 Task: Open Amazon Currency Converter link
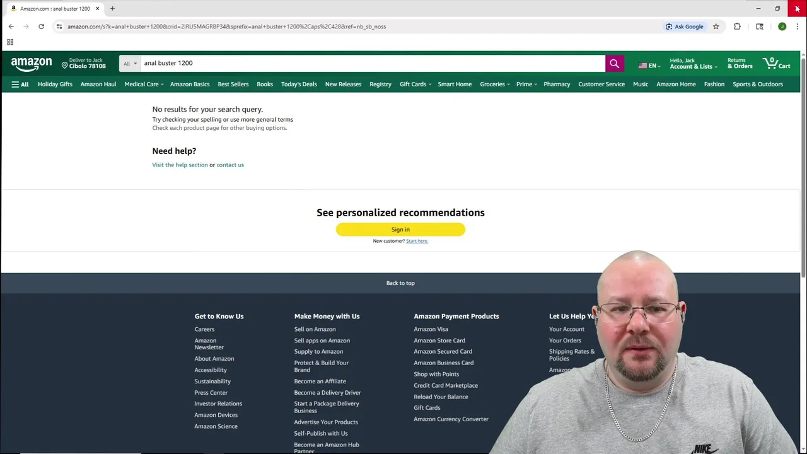click(x=451, y=419)
